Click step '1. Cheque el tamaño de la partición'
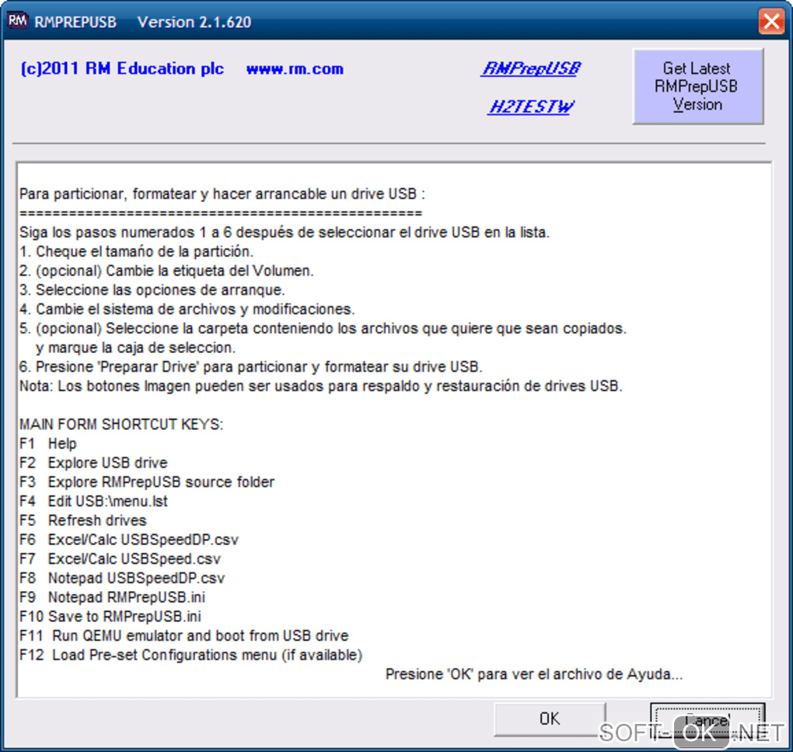Image resolution: width=793 pixels, height=752 pixels. (136, 251)
